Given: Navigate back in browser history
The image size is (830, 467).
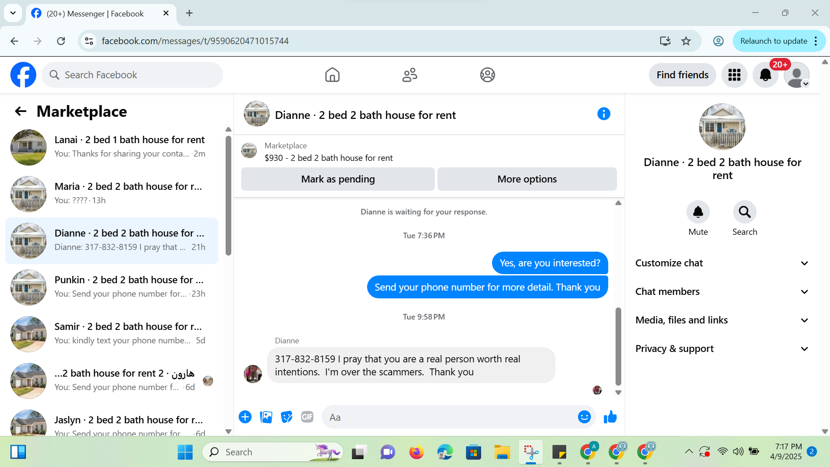Looking at the screenshot, I should point(14,41).
